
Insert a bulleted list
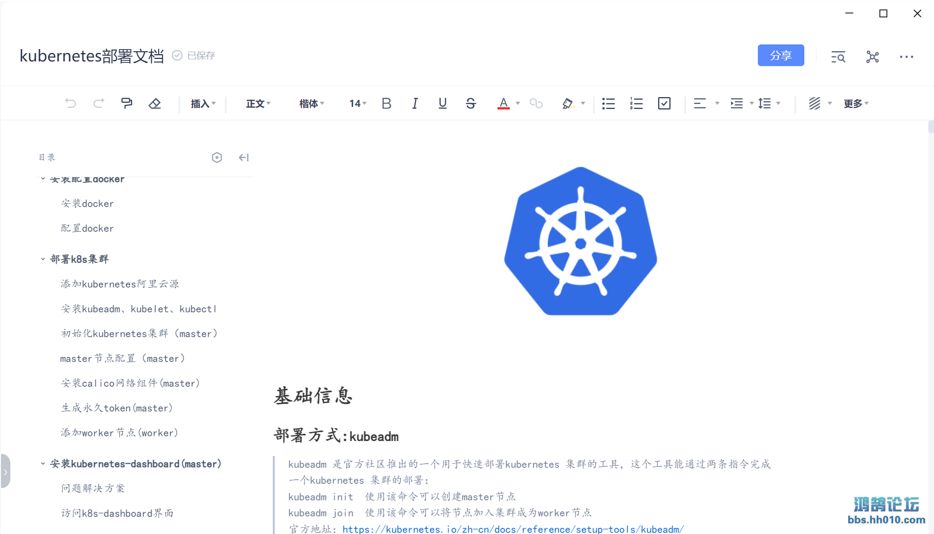coord(609,103)
